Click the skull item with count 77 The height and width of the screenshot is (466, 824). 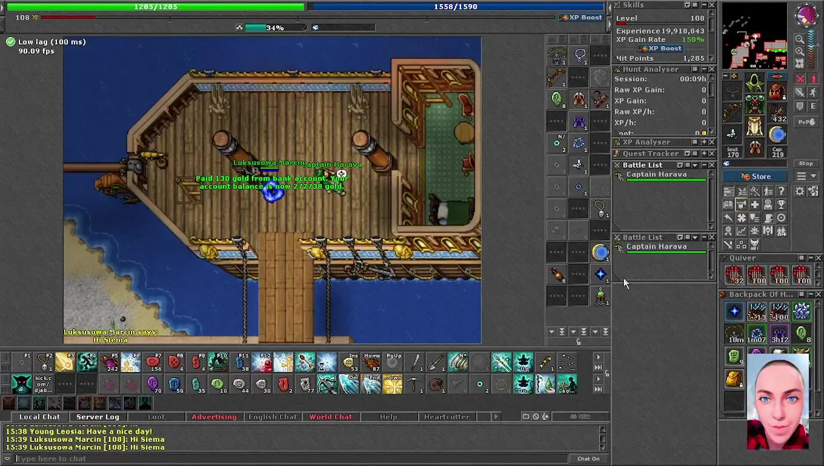[x=304, y=384]
